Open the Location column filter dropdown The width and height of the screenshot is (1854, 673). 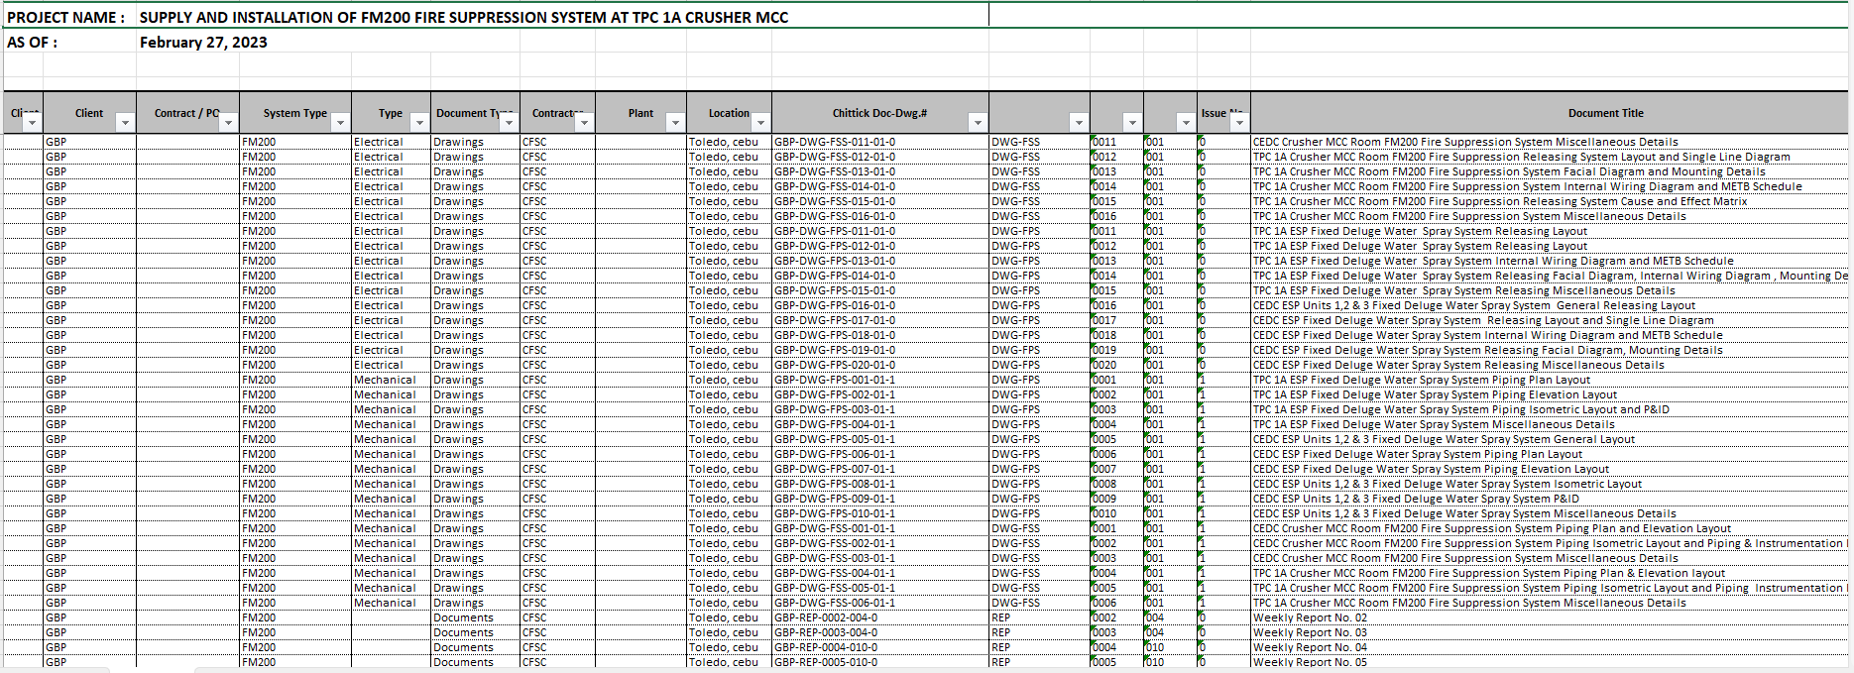click(760, 122)
